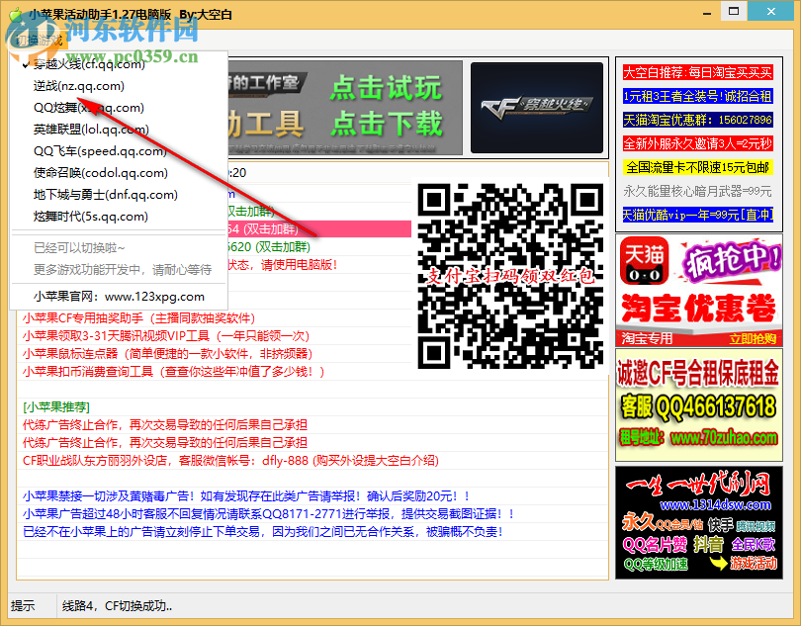This screenshot has width=801, height=626.
Task: Click the 提示 status bar label
Action: click(x=23, y=606)
